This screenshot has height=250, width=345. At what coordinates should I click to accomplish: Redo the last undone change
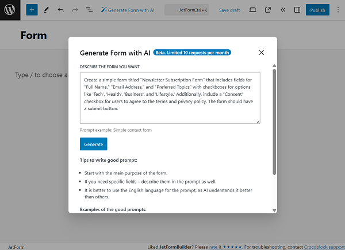click(75, 10)
